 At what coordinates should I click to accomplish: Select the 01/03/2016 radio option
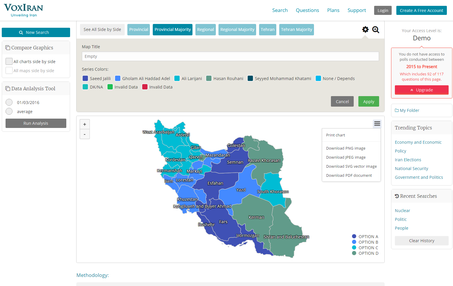pyautogui.click(x=9, y=102)
